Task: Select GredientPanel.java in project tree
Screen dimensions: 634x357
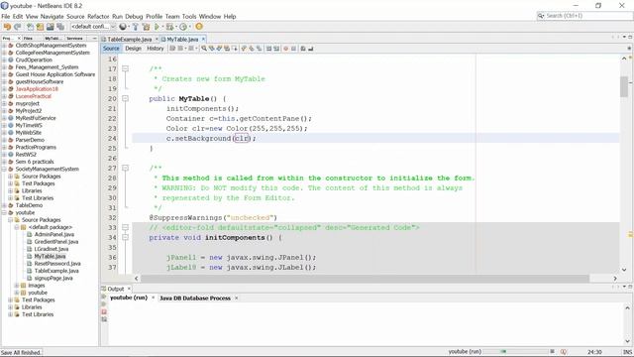Action: (56, 242)
